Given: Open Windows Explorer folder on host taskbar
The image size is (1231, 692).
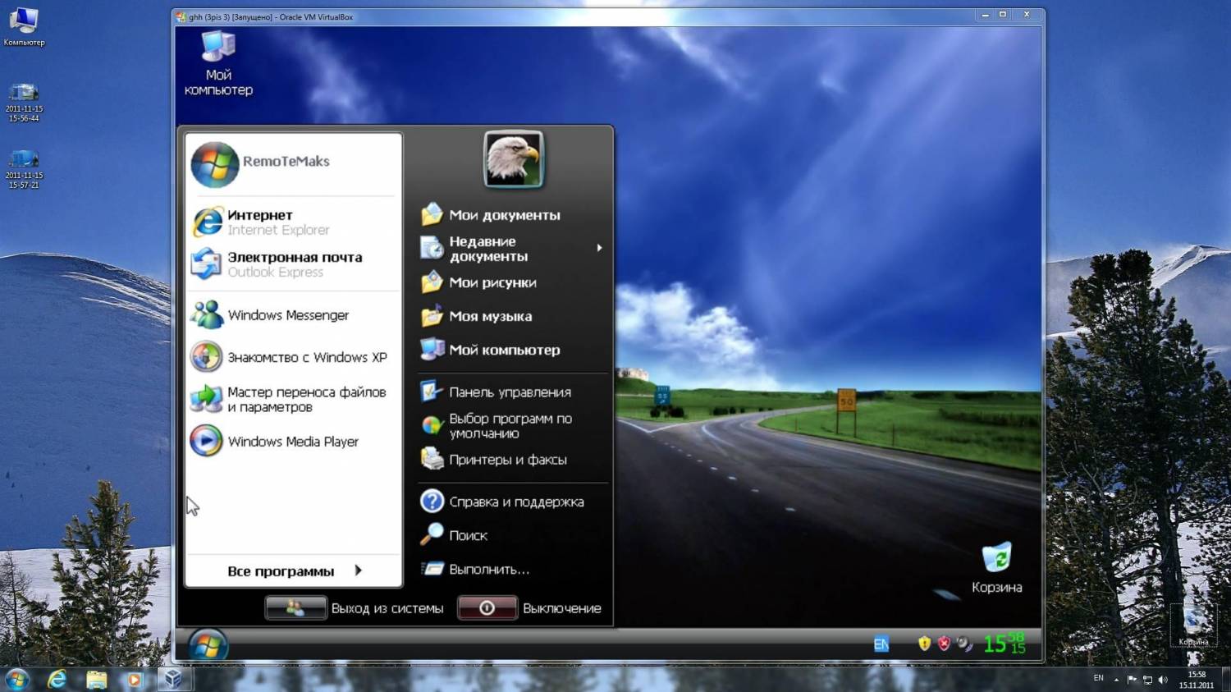Looking at the screenshot, I should coord(96,679).
